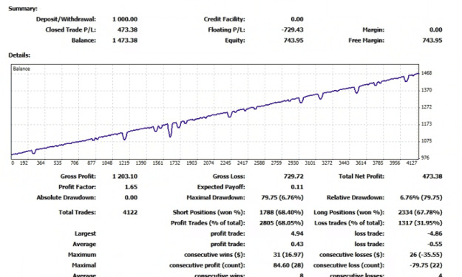Click the 1468 label on chart axis

[427, 72]
